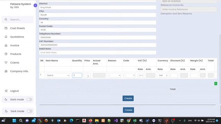Image resolution: width=221 pixels, height=124 pixels.
Task: Add a row with green plus icon
Action: point(215,83)
